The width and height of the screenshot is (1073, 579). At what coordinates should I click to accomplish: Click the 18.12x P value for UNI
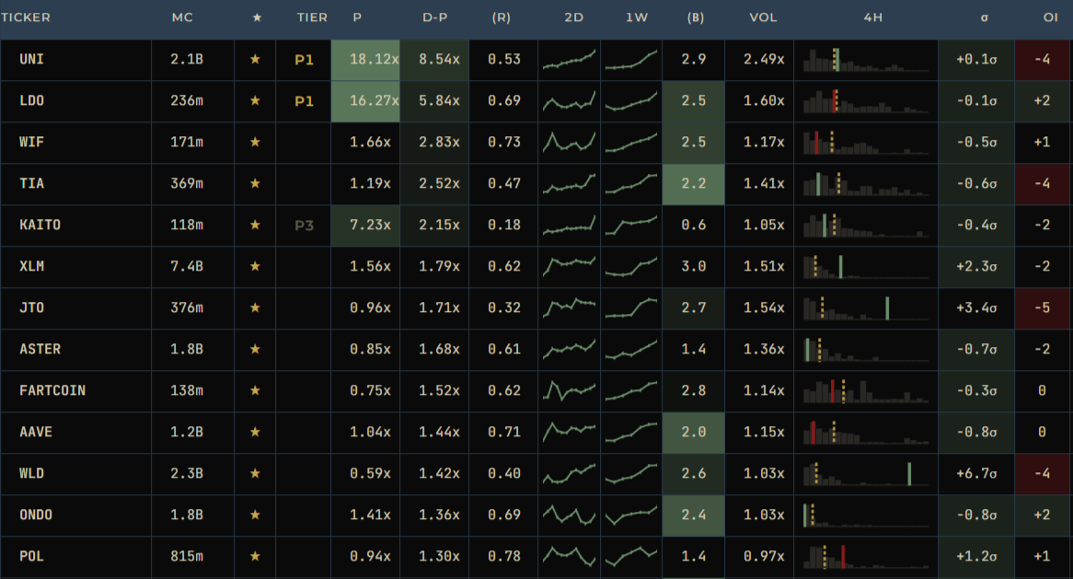pos(374,60)
